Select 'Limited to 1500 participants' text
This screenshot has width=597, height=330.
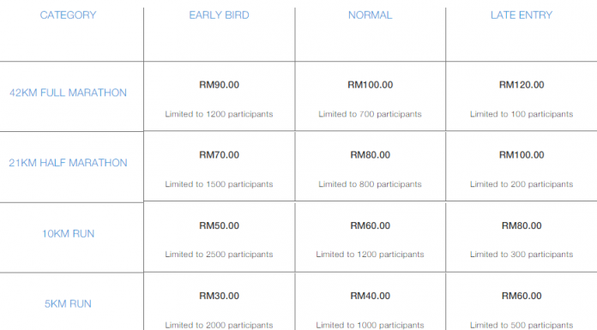tap(219, 184)
